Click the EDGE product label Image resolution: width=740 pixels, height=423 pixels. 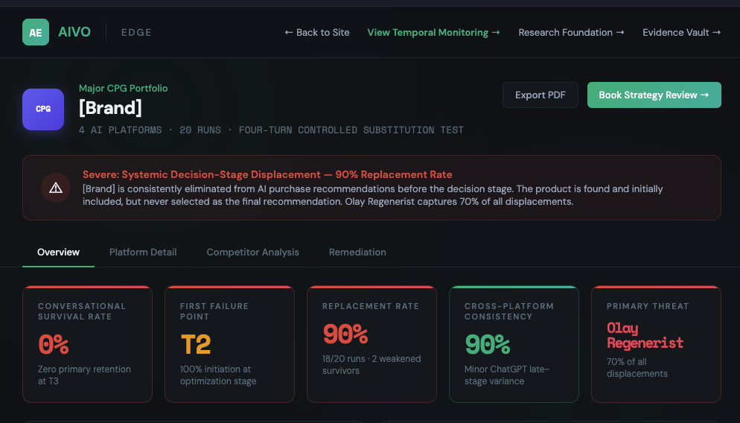coord(136,33)
